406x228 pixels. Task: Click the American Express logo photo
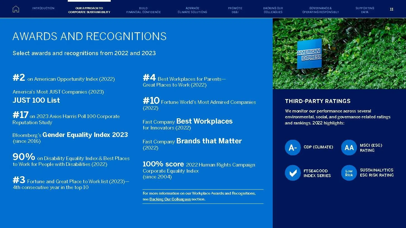pos(339,54)
